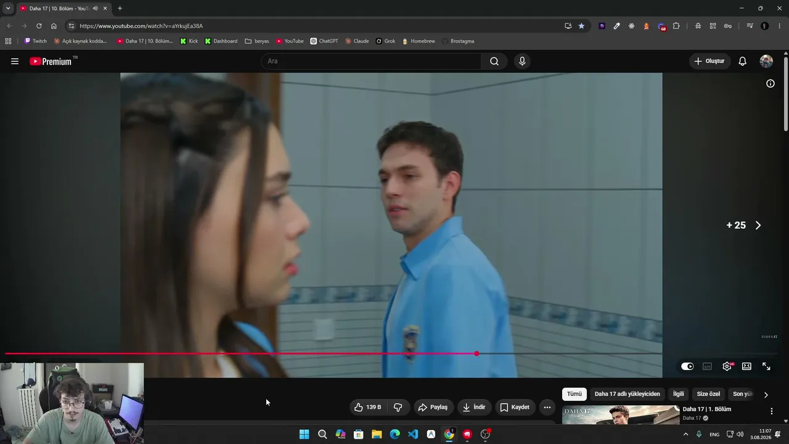Show next video suggestions +25 arrow
This screenshot has height=444, width=789.
coord(758,226)
